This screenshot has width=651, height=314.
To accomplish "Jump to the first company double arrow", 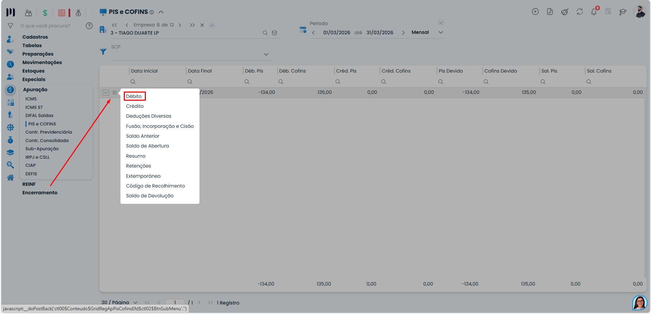I will point(114,25).
